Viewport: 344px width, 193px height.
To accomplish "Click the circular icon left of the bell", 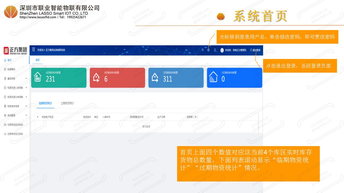I will tap(209, 50).
